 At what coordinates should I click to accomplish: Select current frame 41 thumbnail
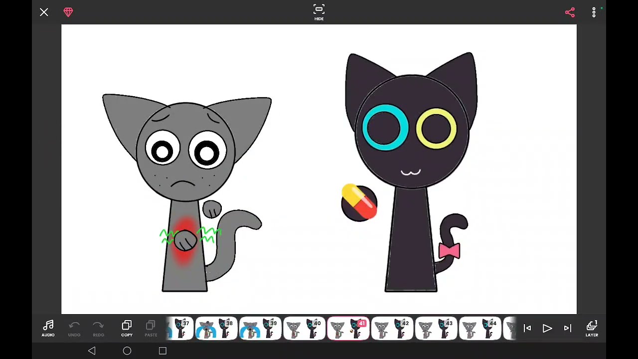point(348,329)
